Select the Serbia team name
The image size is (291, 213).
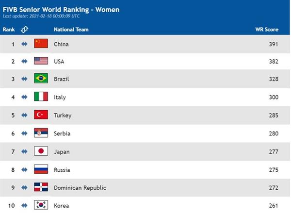(x=62, y=133)
